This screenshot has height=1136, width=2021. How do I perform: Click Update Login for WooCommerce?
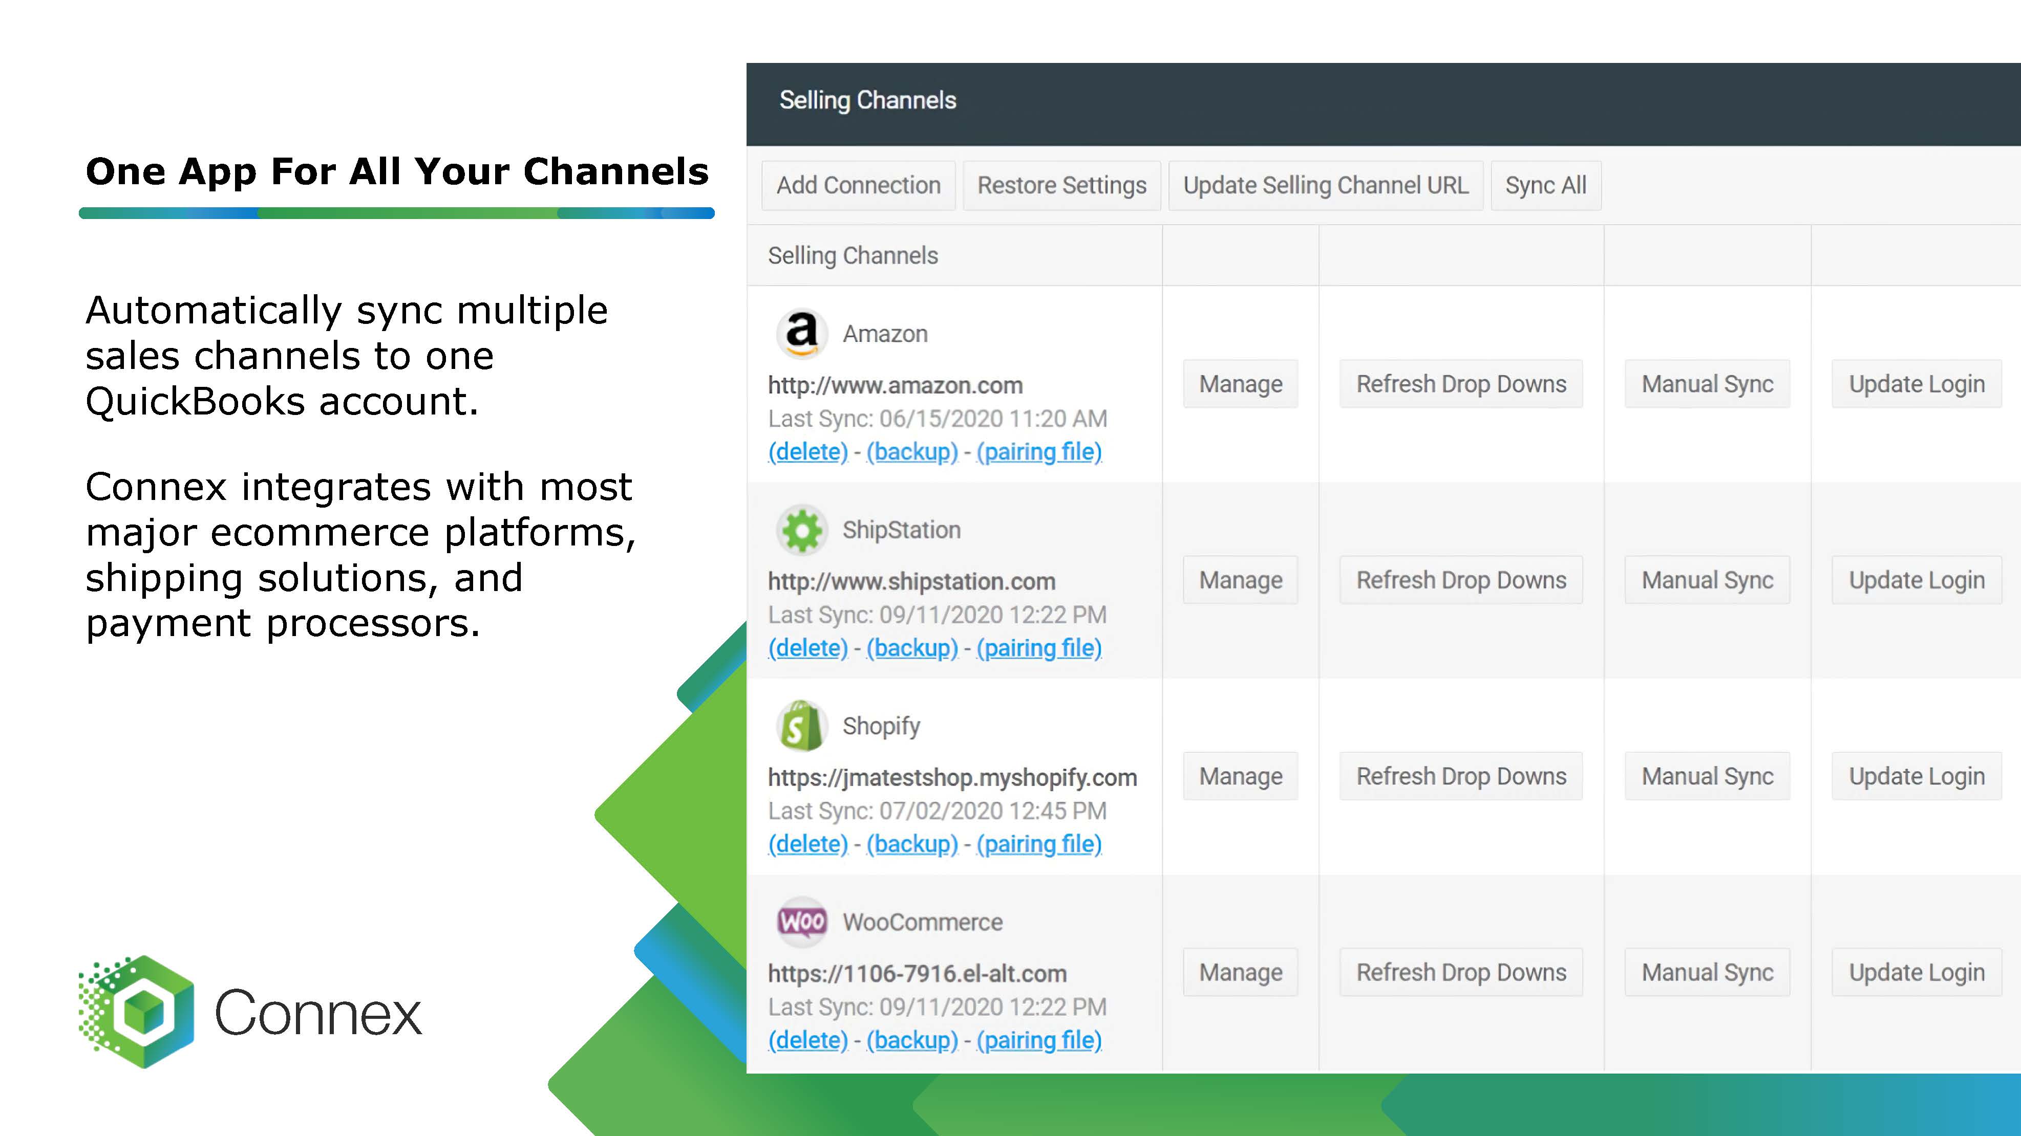[x=1916, y=972]
